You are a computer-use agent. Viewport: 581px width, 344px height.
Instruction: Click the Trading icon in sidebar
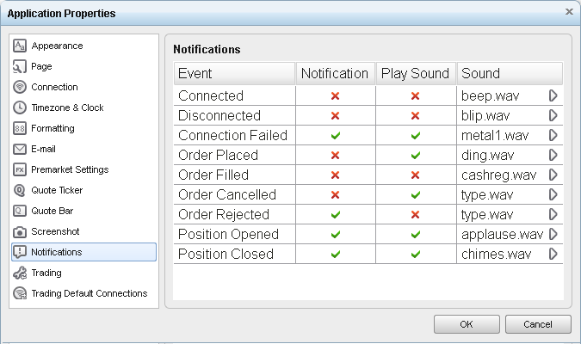20,273
